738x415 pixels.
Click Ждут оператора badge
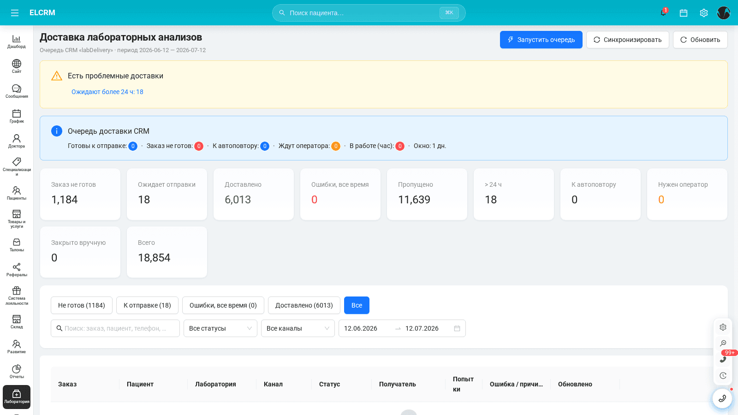coord(336,146)
